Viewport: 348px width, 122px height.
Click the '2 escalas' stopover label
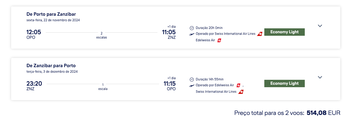coord(101,35)
